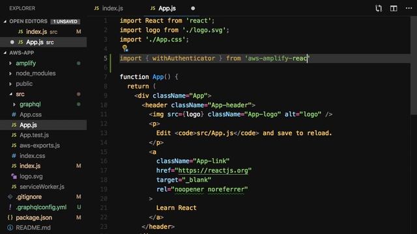Click the 'aws-amplify-reac' string on line 5

point(278,58)
